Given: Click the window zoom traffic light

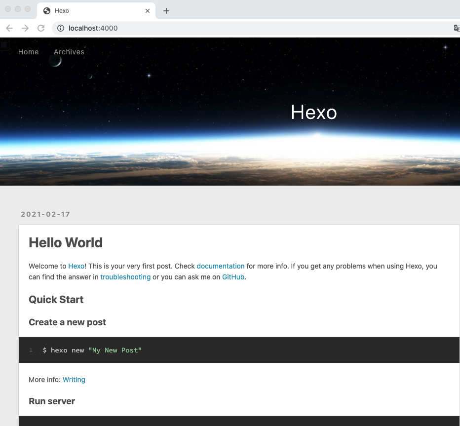Looking at the screenshot, I should [x=28, y=9].
